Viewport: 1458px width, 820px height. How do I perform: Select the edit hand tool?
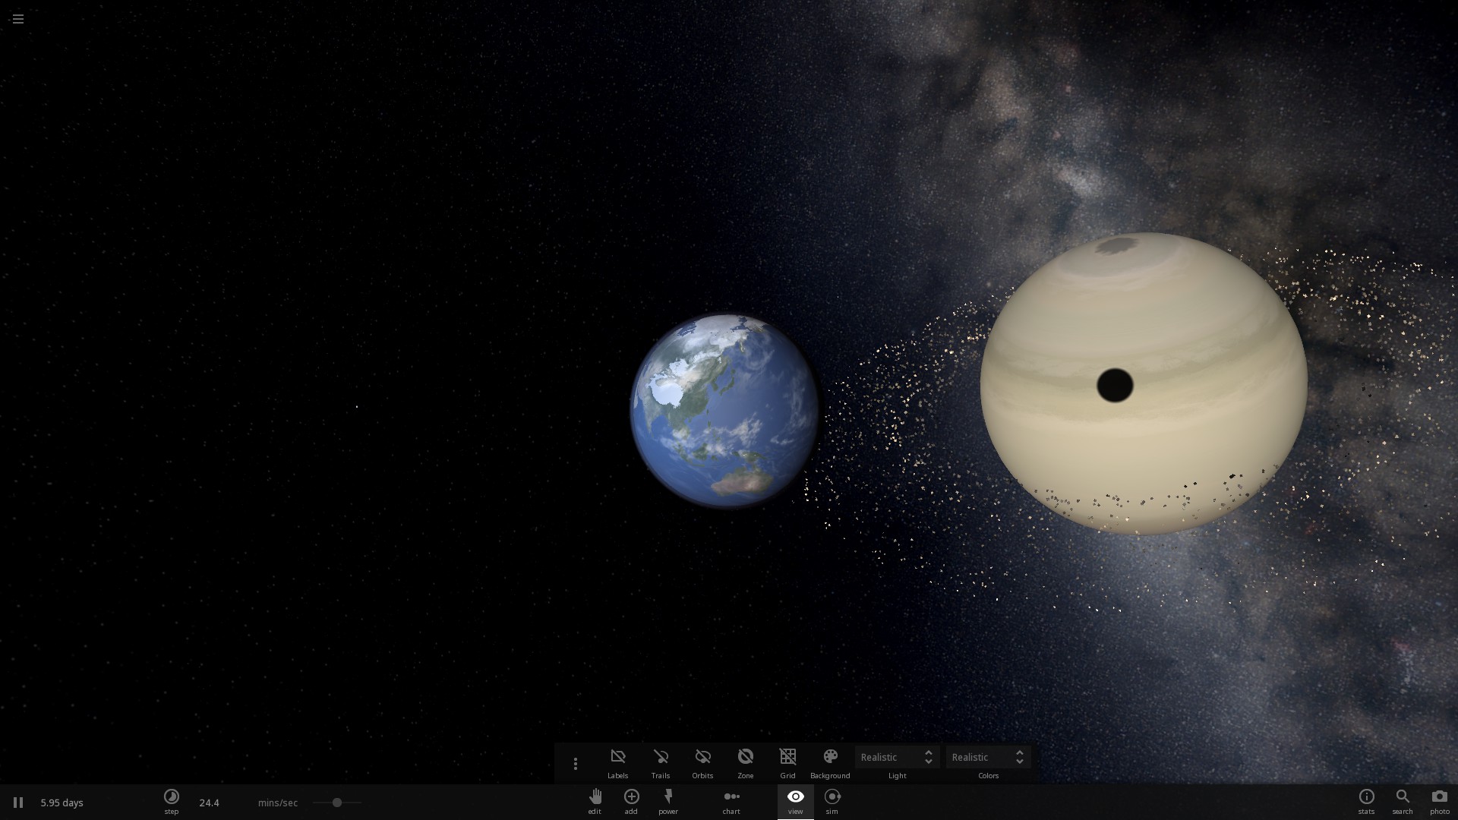point(595,796)
